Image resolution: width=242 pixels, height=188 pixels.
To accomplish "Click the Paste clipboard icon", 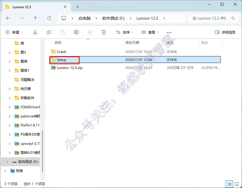I will coord(63,32).
